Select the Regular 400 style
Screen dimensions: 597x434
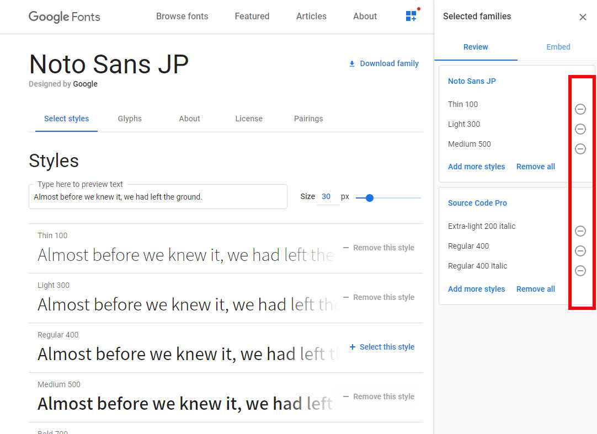382,347
